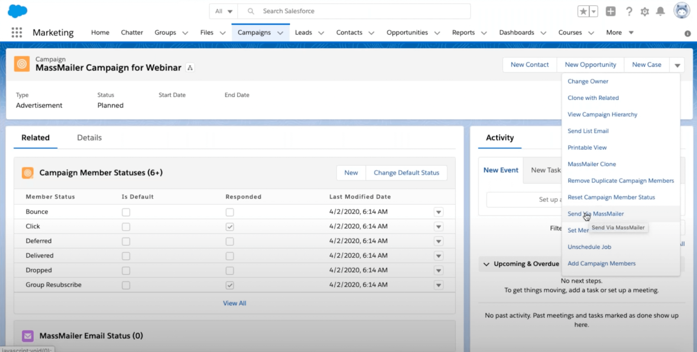The height and width of the screenshot is (352, 697).
Task: Open row actions for Group Resubscribe status
Action: coord(438,285)
